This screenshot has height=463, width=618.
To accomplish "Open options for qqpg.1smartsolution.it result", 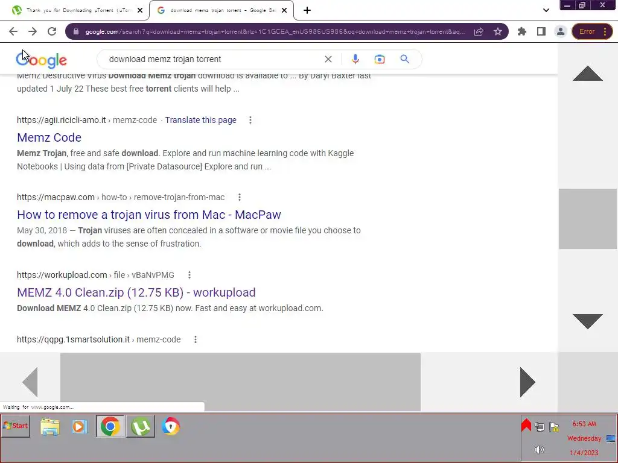I will pos(196,339).
